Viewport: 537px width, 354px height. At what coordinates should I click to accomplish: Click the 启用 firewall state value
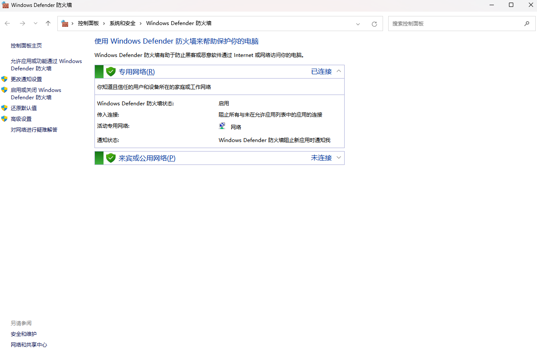point(224,104)
